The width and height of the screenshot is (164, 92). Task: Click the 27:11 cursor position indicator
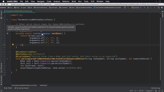point(131,91)
